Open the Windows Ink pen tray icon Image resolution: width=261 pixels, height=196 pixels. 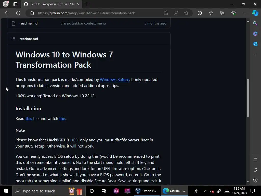(x=219, y=191)
